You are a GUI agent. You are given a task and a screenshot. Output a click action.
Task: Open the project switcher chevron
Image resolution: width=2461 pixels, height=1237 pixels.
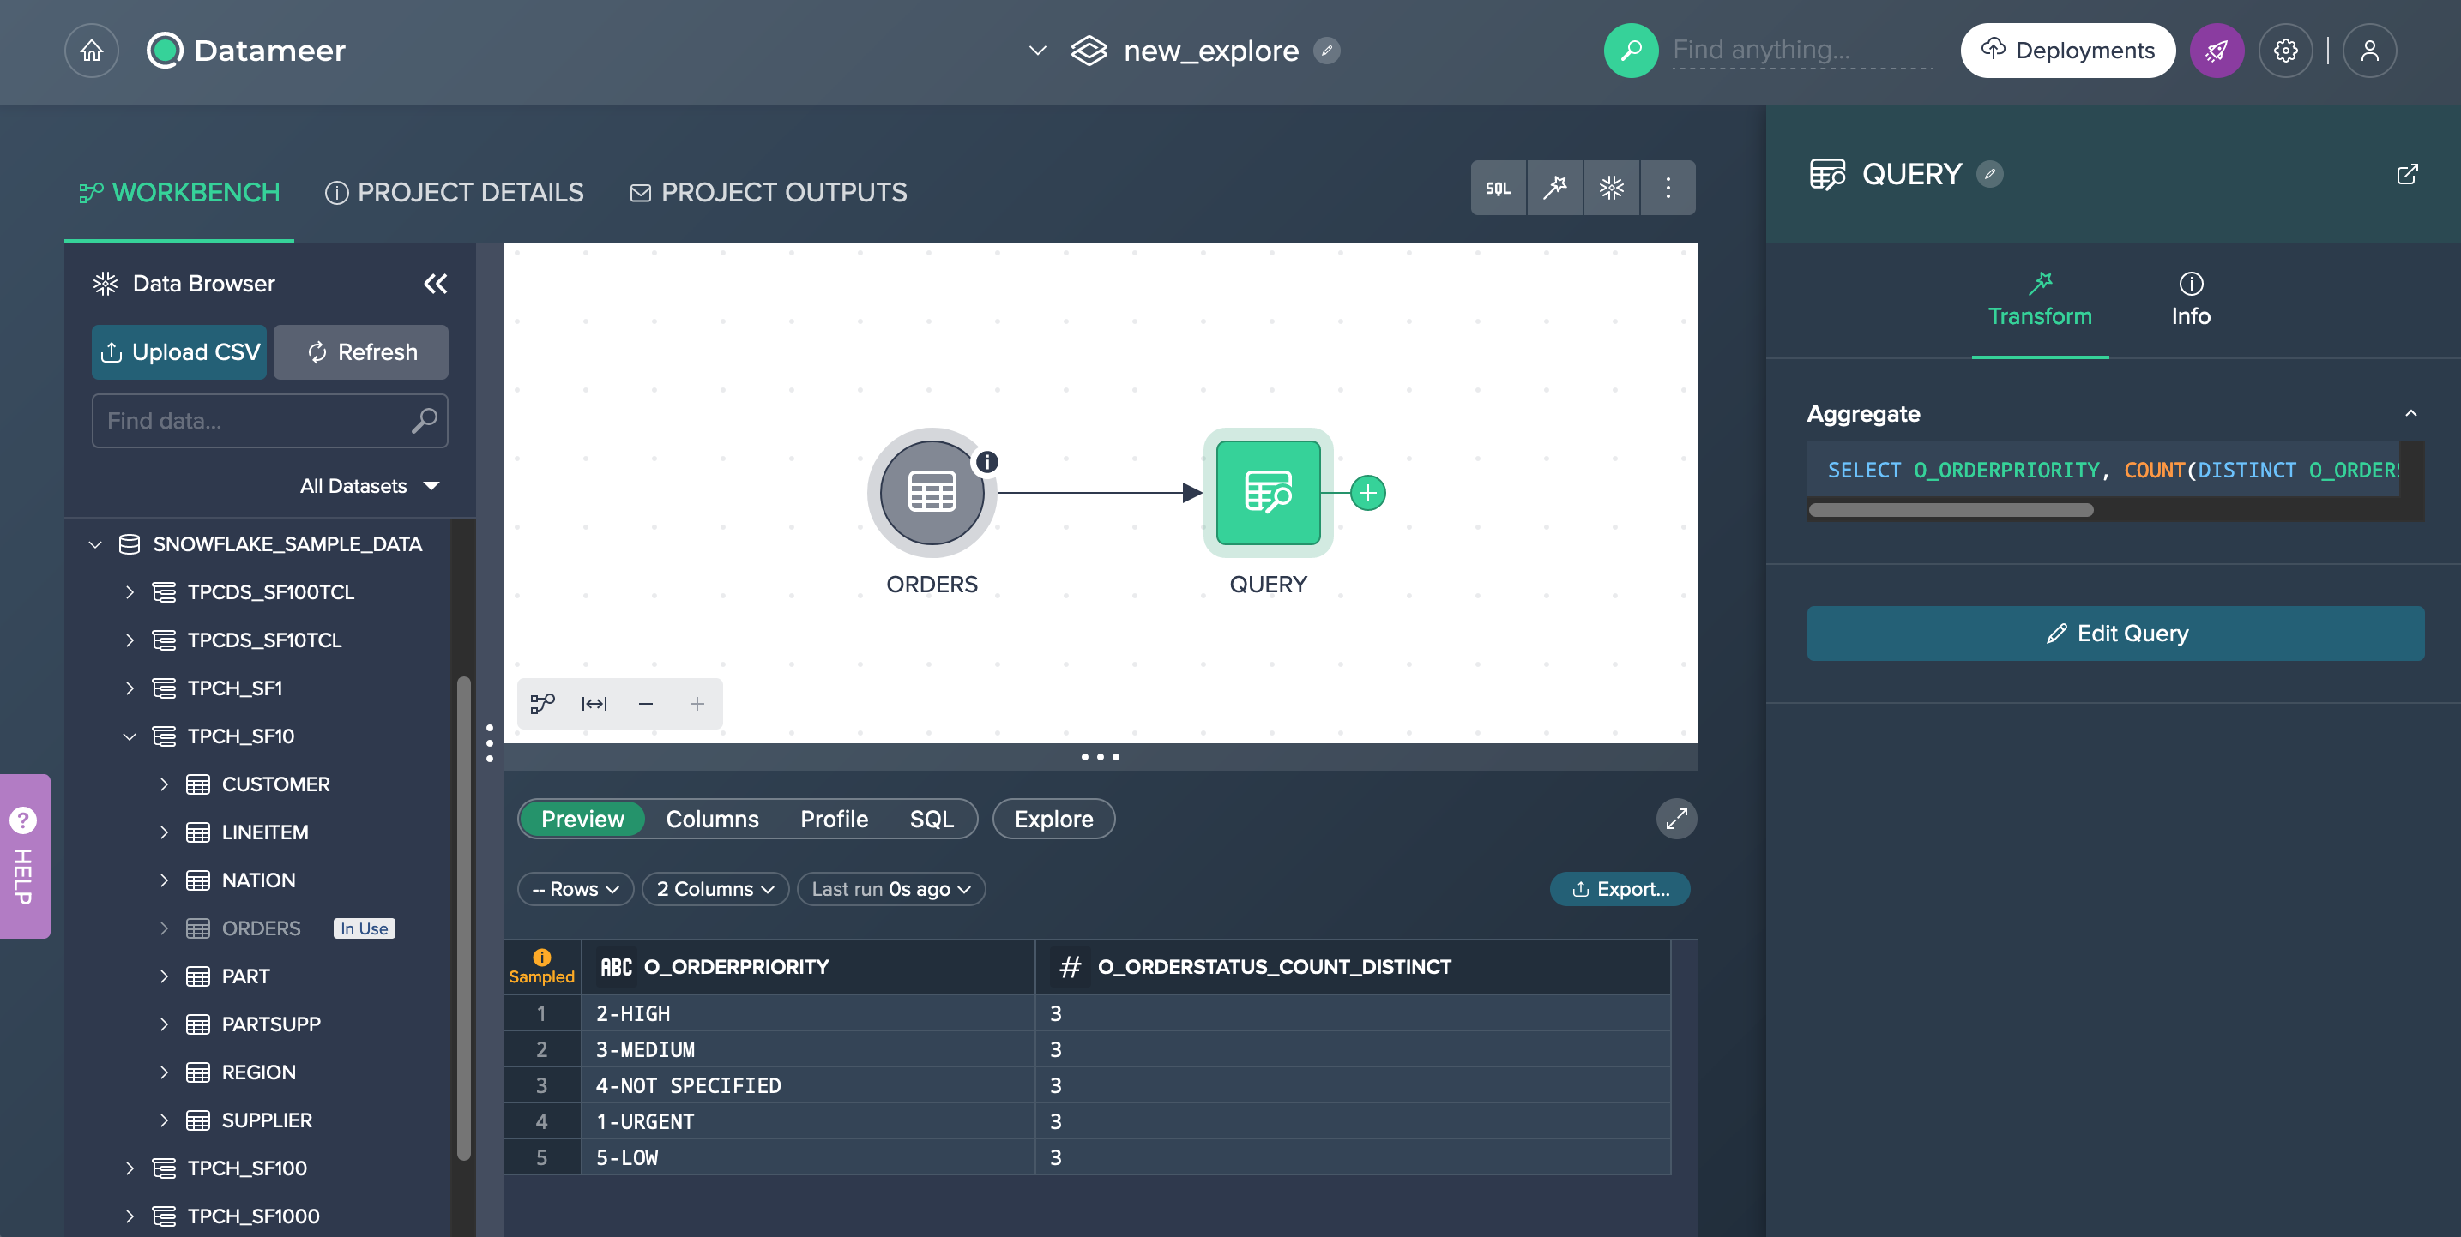click(1038, 51)
